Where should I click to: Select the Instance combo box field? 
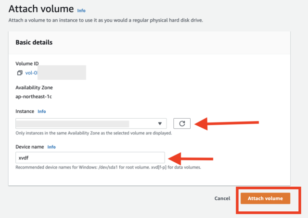pos(91,123)
